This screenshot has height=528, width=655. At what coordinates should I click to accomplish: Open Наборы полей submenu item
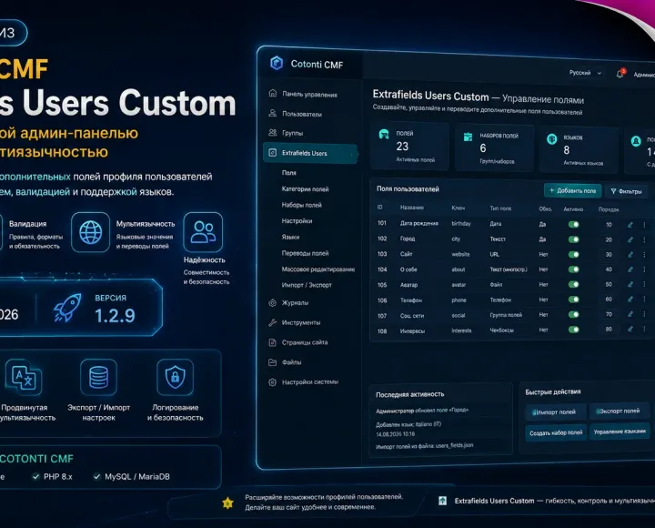point(302,205)
